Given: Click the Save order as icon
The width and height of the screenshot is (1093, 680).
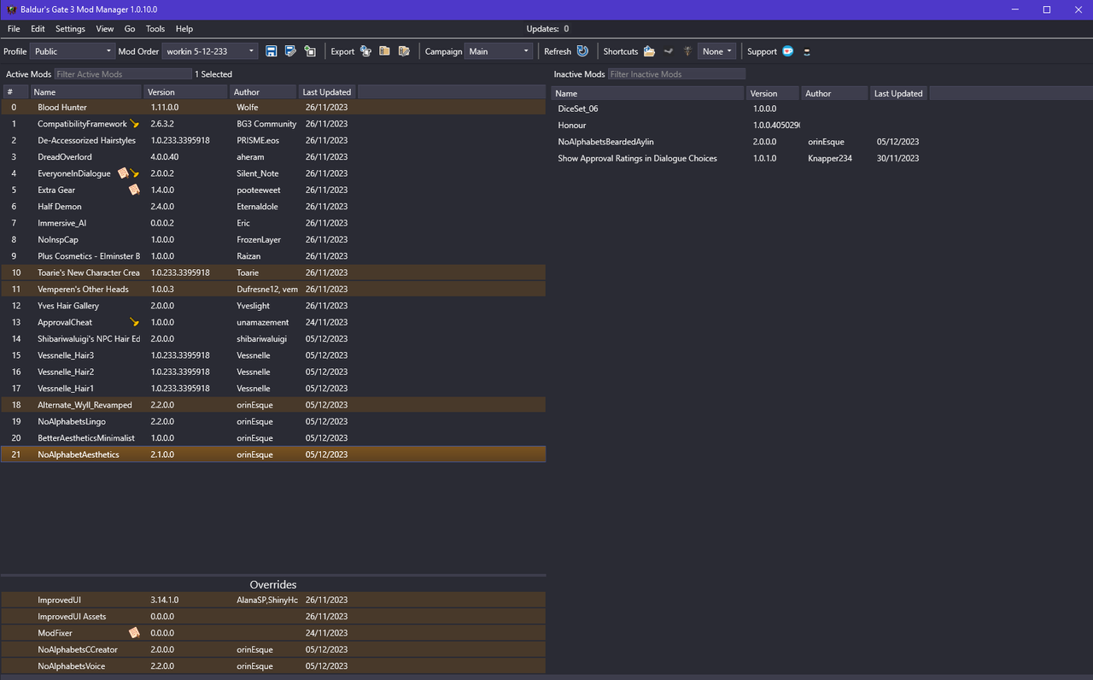Looking at the screenshot, I should pos(290,51).
